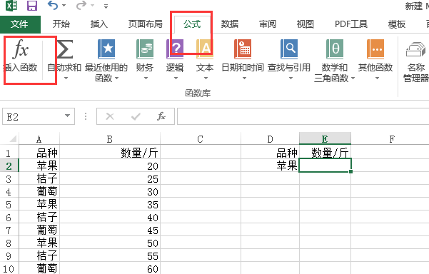Select column E header
Viewport: 429px width, 274px height.
click(x=325, y=139)
